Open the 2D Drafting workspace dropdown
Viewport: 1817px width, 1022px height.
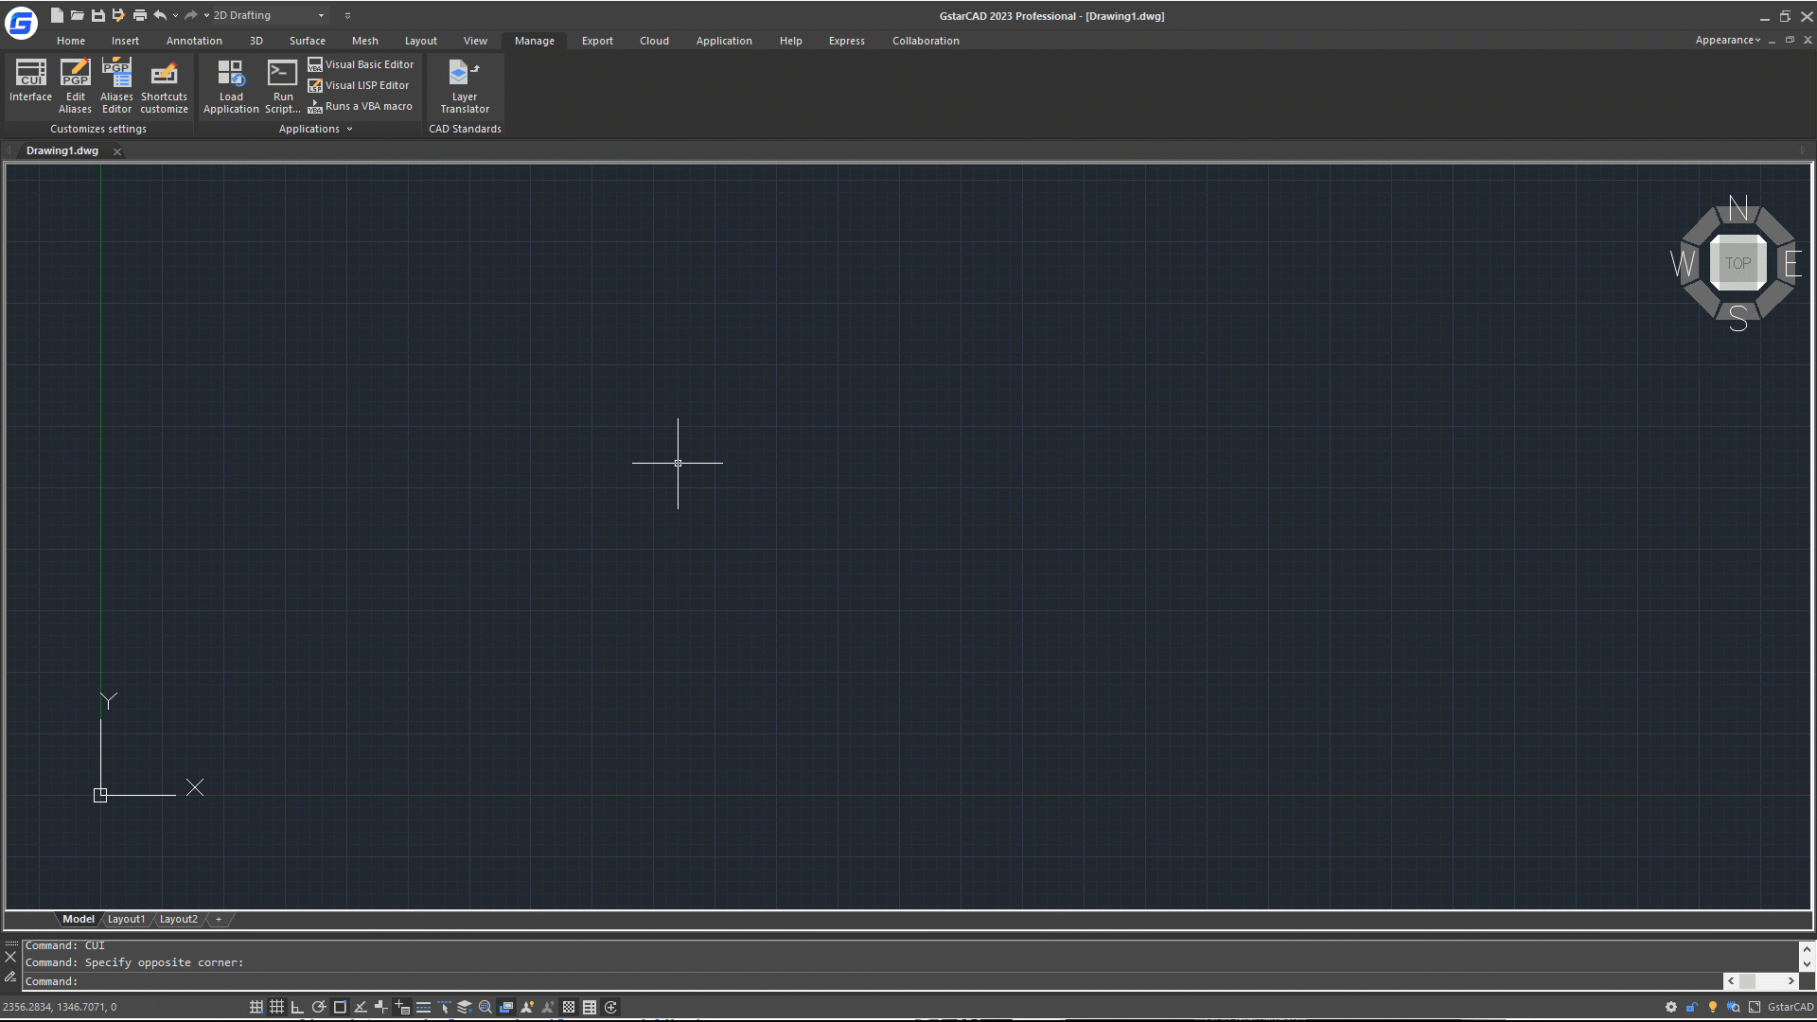(321, 15)
